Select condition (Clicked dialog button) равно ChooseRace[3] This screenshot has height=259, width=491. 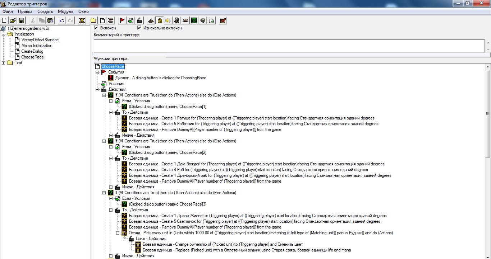168,204
